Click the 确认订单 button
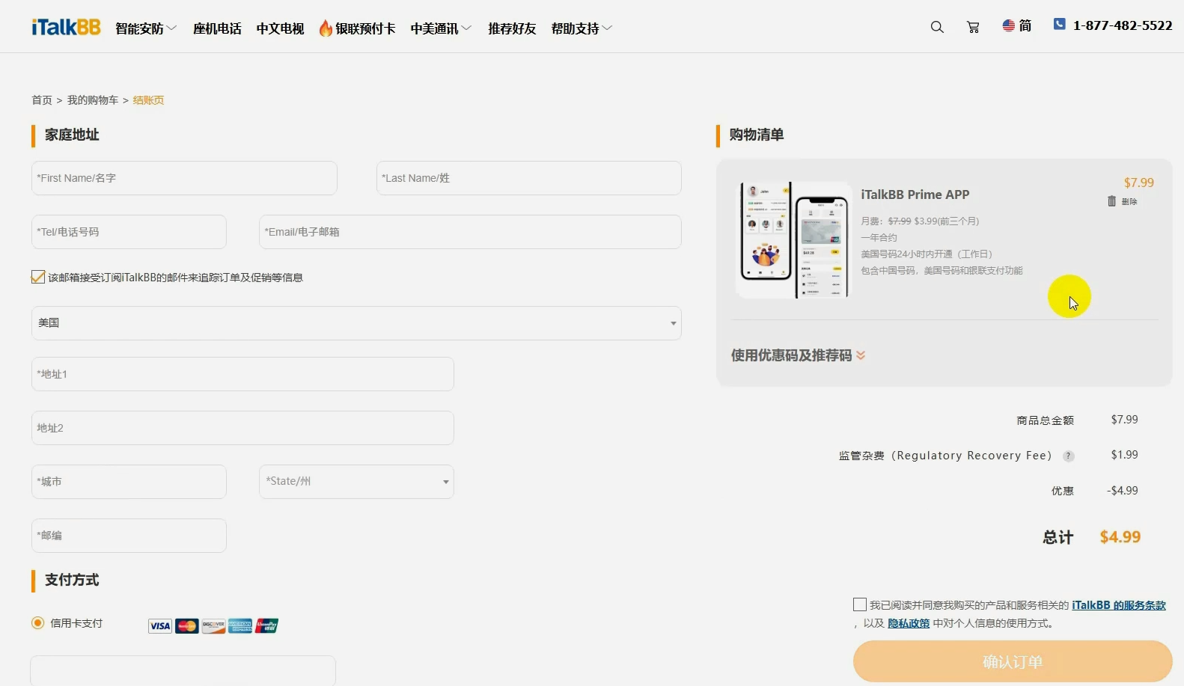The image size is (1184, 686). pyautogui.click(x=1013, y=661)
